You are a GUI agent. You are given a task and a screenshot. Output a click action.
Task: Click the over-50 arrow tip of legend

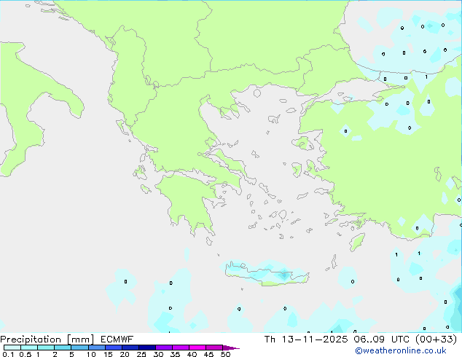coord(231,348)
